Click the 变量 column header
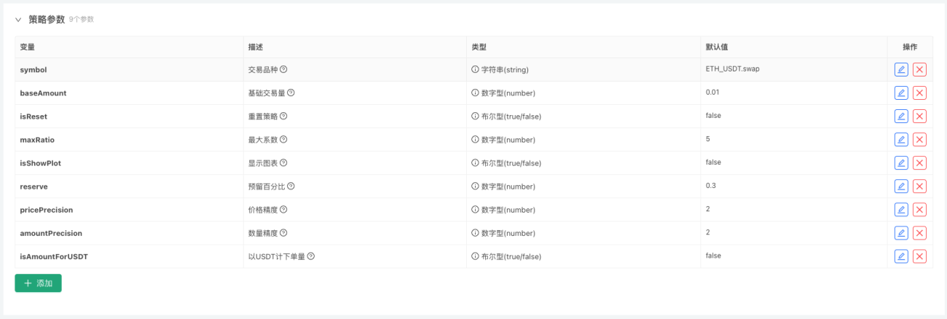This screenshot has height=319, width=947. coord(27,47)
